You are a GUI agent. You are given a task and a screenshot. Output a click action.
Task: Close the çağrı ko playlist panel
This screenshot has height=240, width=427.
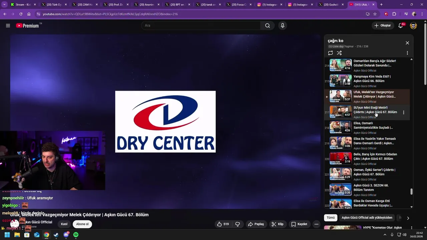[x=407, y=43]
